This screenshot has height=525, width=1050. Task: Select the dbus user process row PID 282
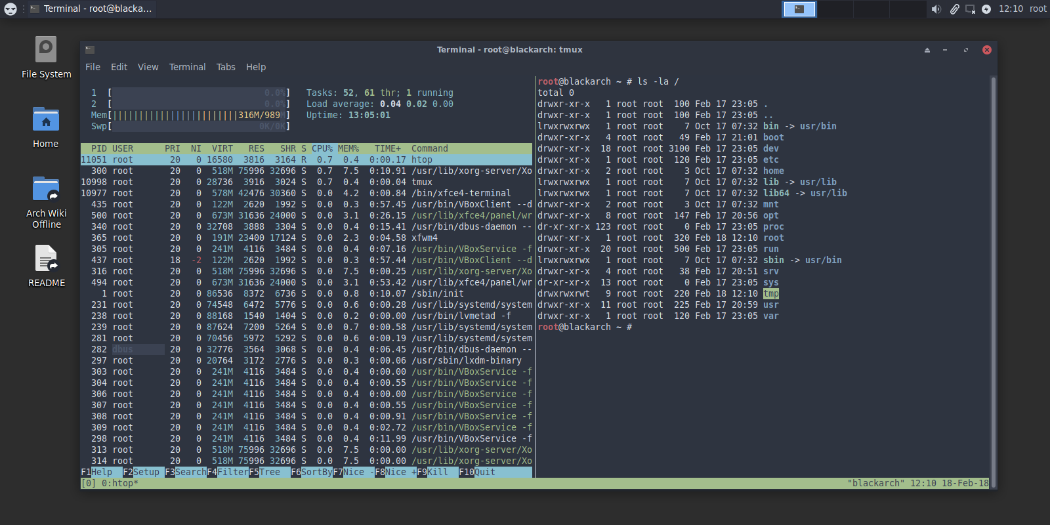tap(306, 349)
